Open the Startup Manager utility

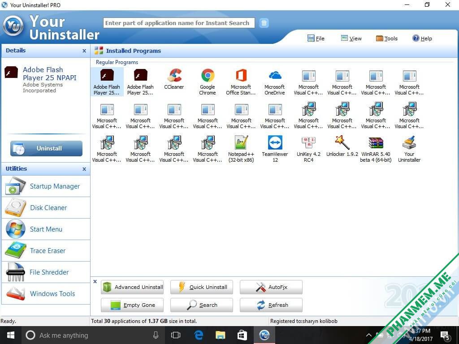tap(46, 186)
